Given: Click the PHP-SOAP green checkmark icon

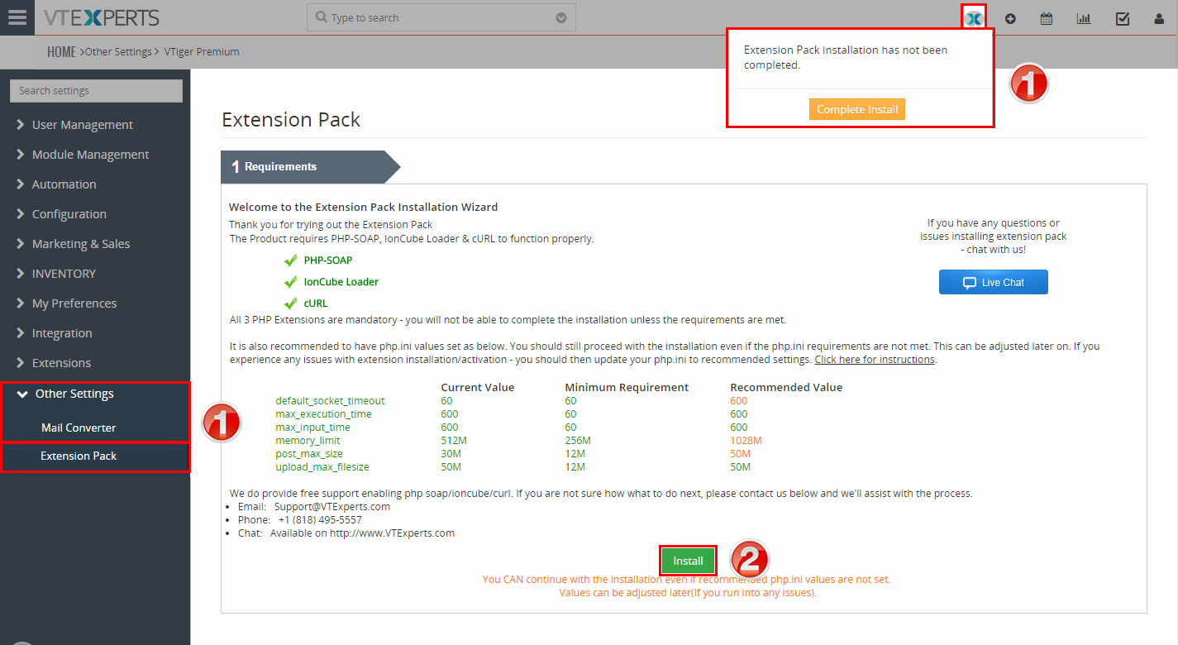Looking at the screenshot, I should click(290, 260).
